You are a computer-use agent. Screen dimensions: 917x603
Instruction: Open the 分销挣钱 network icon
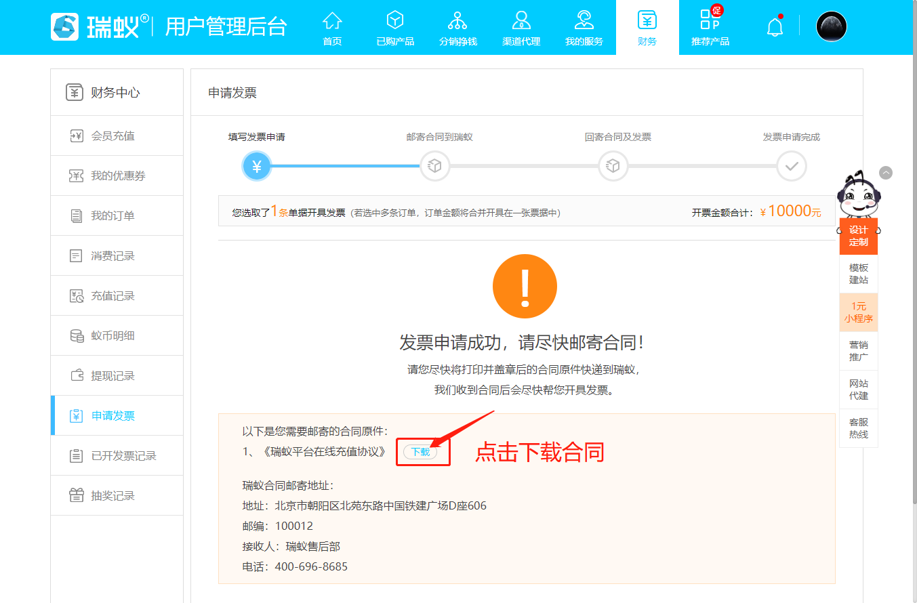click(457, 20)
